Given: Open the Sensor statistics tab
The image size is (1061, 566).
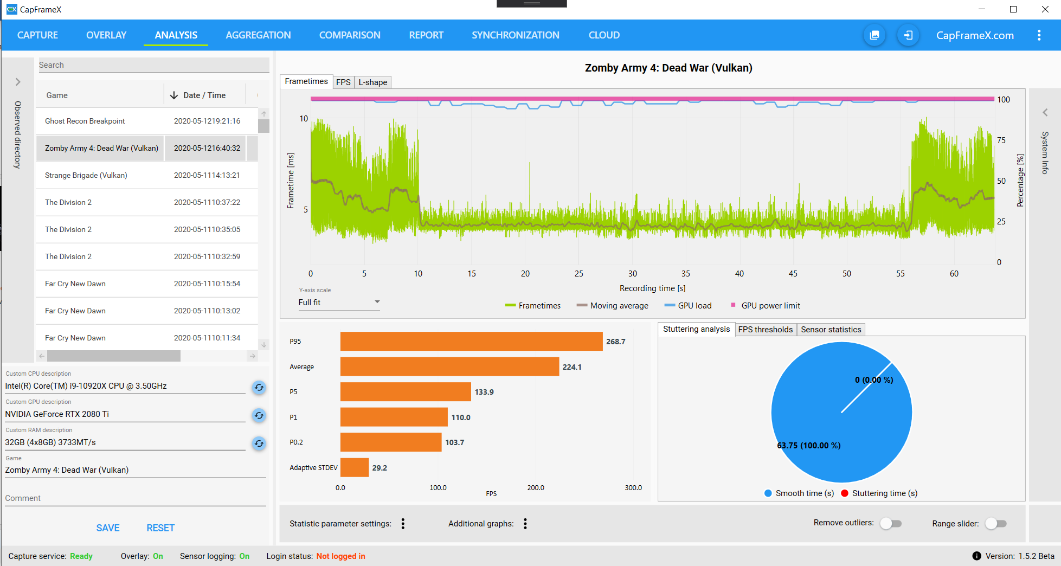Looking at the screenshot, I should point(831,330).
